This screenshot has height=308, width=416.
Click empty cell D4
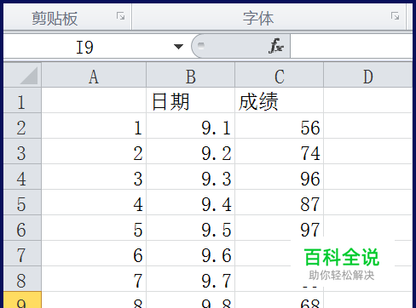click(368, 177)
